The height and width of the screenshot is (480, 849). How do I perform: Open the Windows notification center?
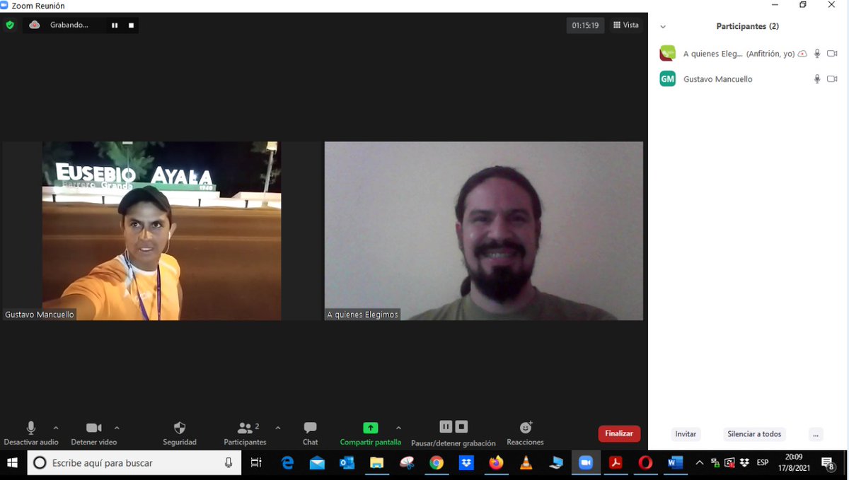click(x=828, y=462)
